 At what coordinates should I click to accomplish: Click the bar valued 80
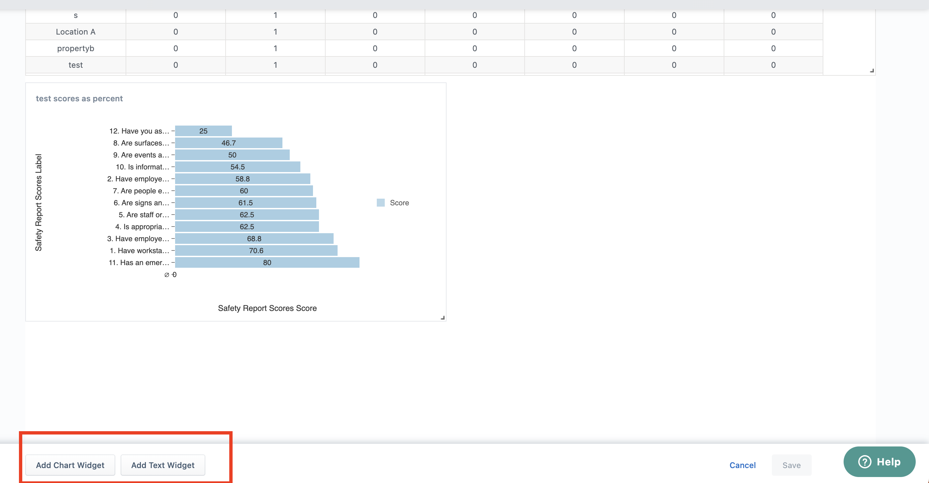(267, 262)
